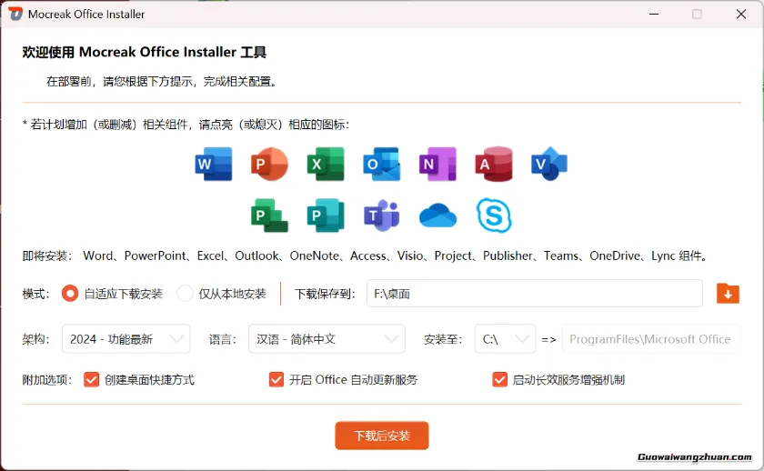This screenshot has width=764, height=471.
Task: Toggle the Project component icon
Action: click(269, 215)
